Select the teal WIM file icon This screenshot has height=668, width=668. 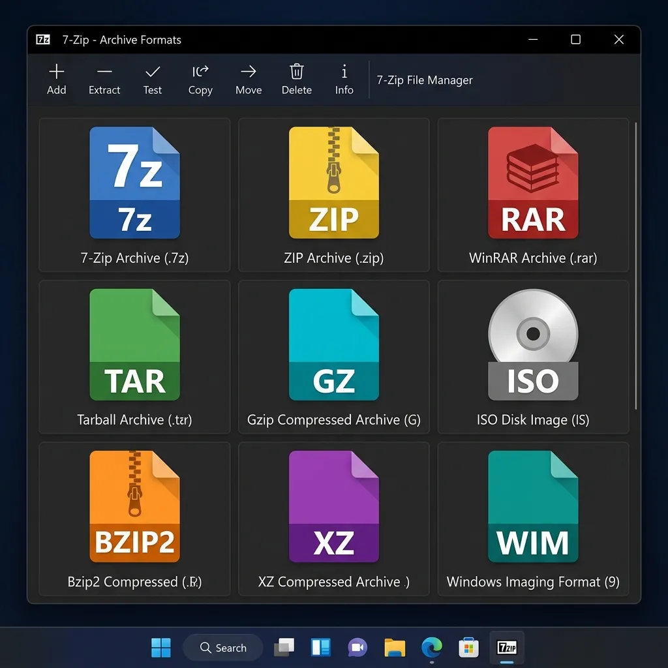tap(533, 506)
